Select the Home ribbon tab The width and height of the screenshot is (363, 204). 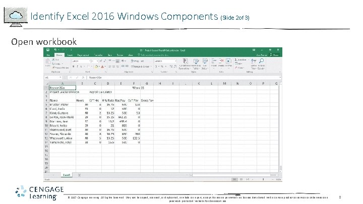[x=59, y=55]
